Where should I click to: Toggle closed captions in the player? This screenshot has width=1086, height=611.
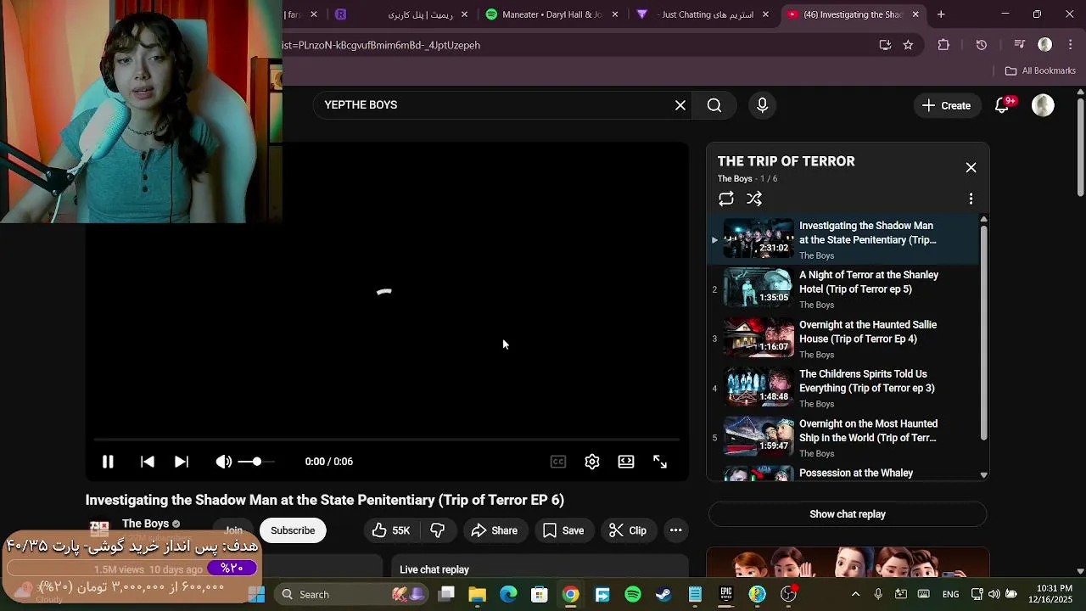coord(558,462)
